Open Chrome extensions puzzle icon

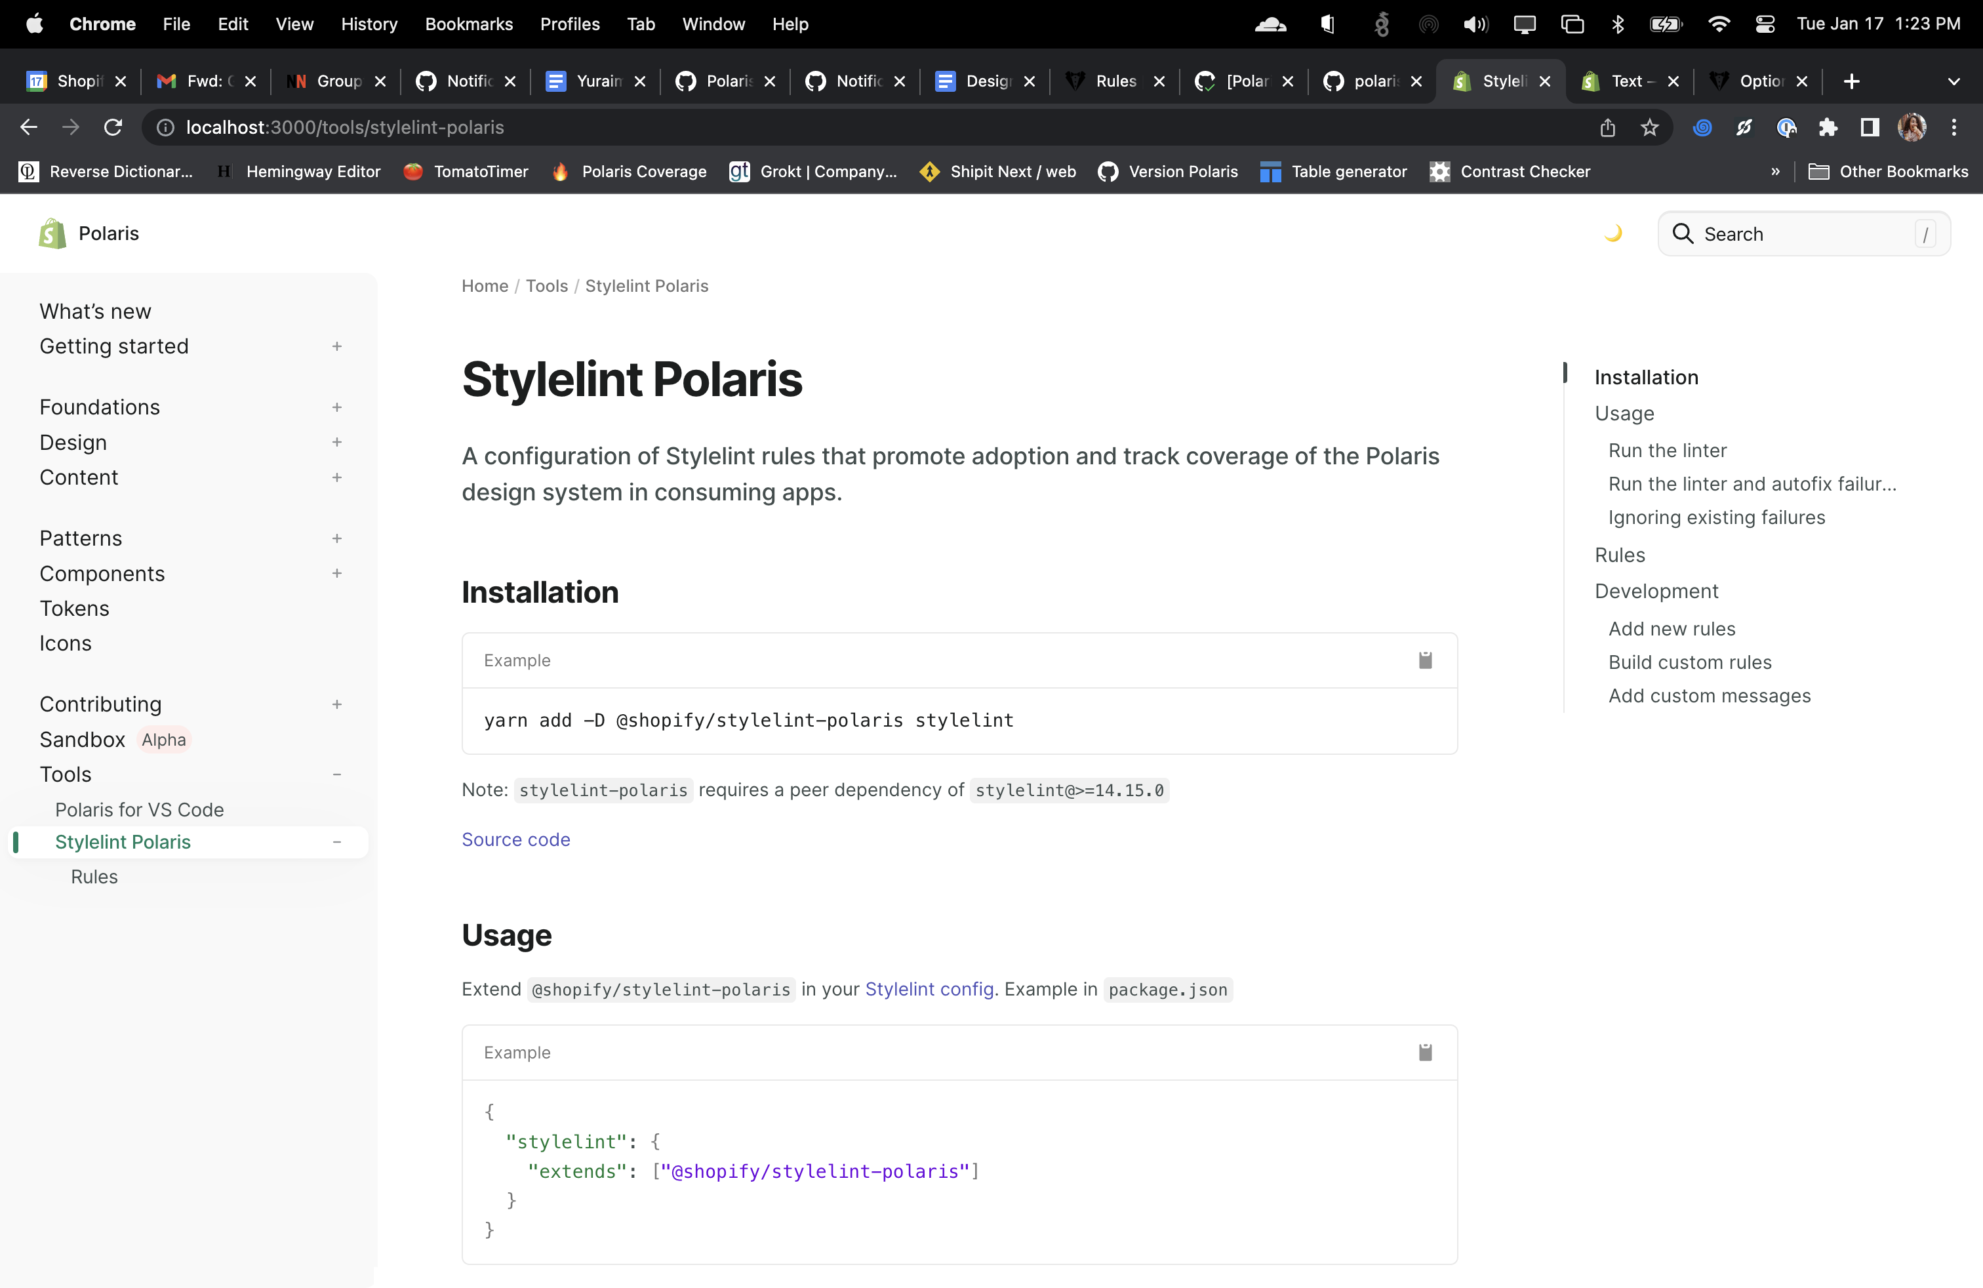coord(1827,127)
